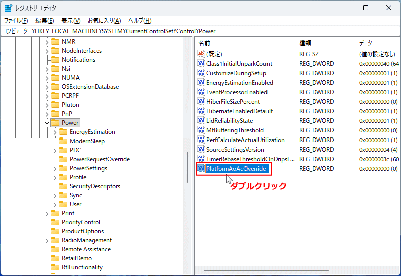The height and width of the screenshot is (276, 401).
Task: Select the Remote Assistance key
Action: click(x=86, y=249)
